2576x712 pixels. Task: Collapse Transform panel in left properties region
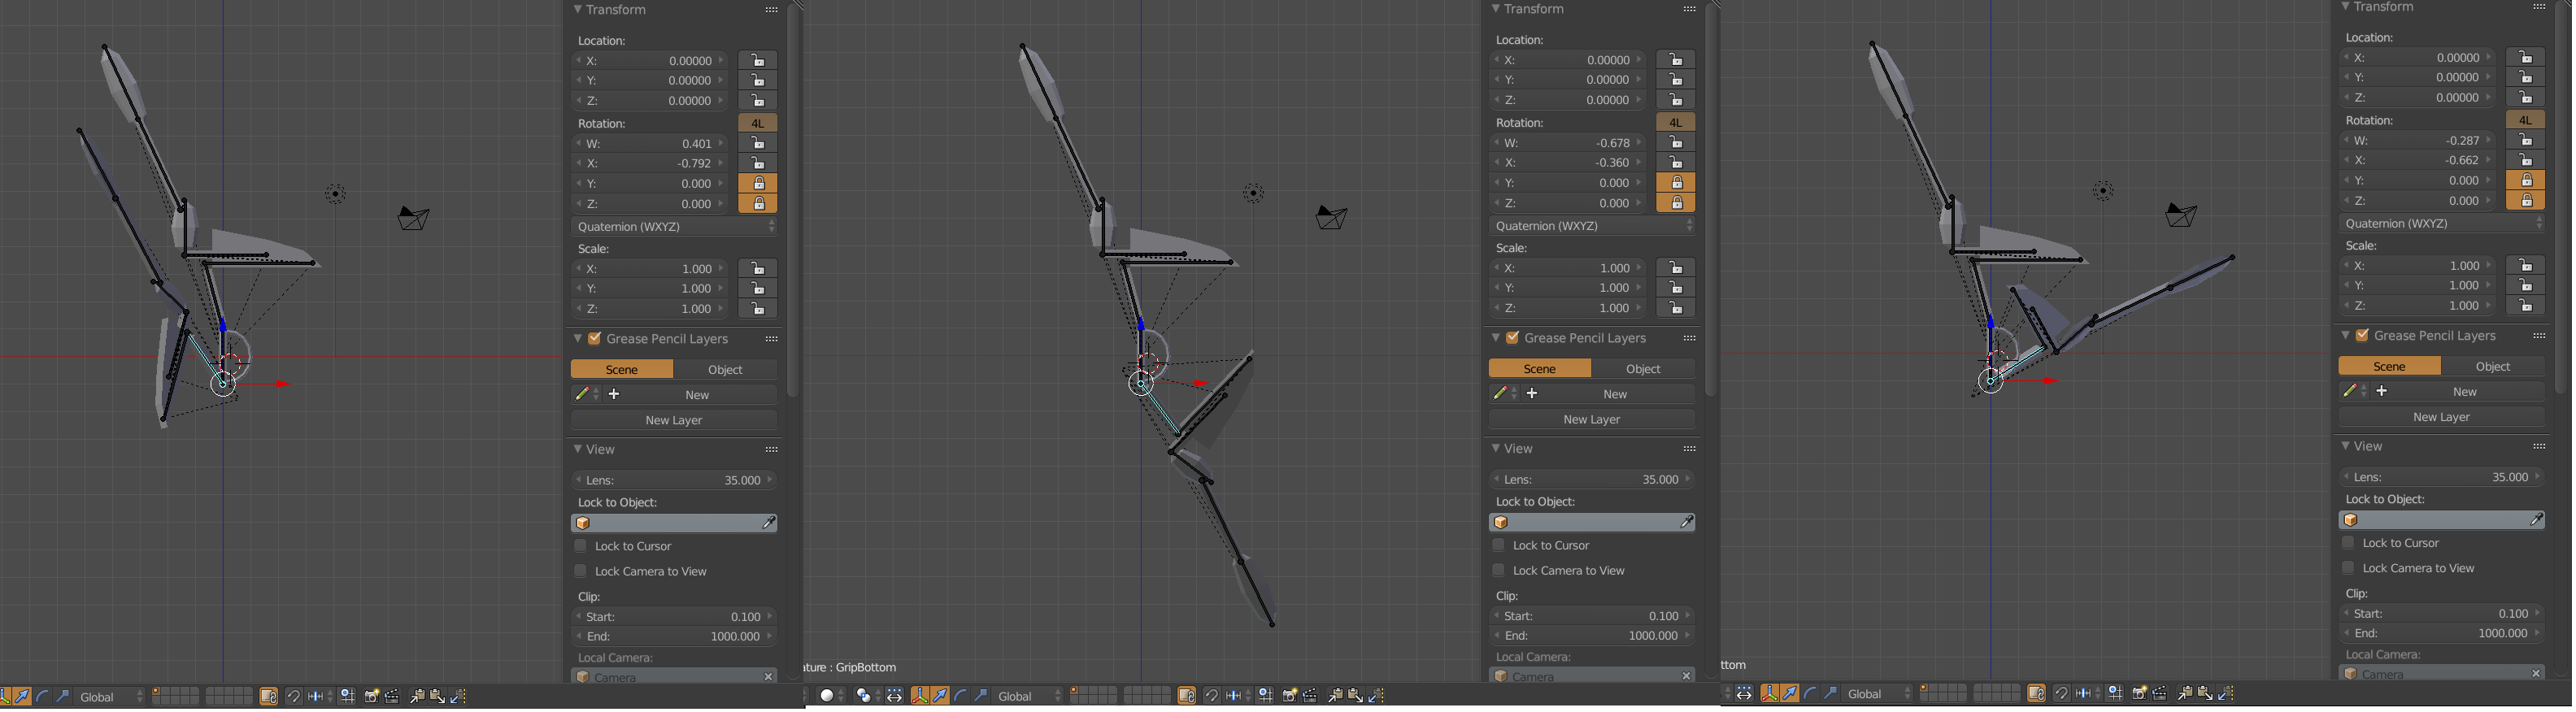pos(578,10)
